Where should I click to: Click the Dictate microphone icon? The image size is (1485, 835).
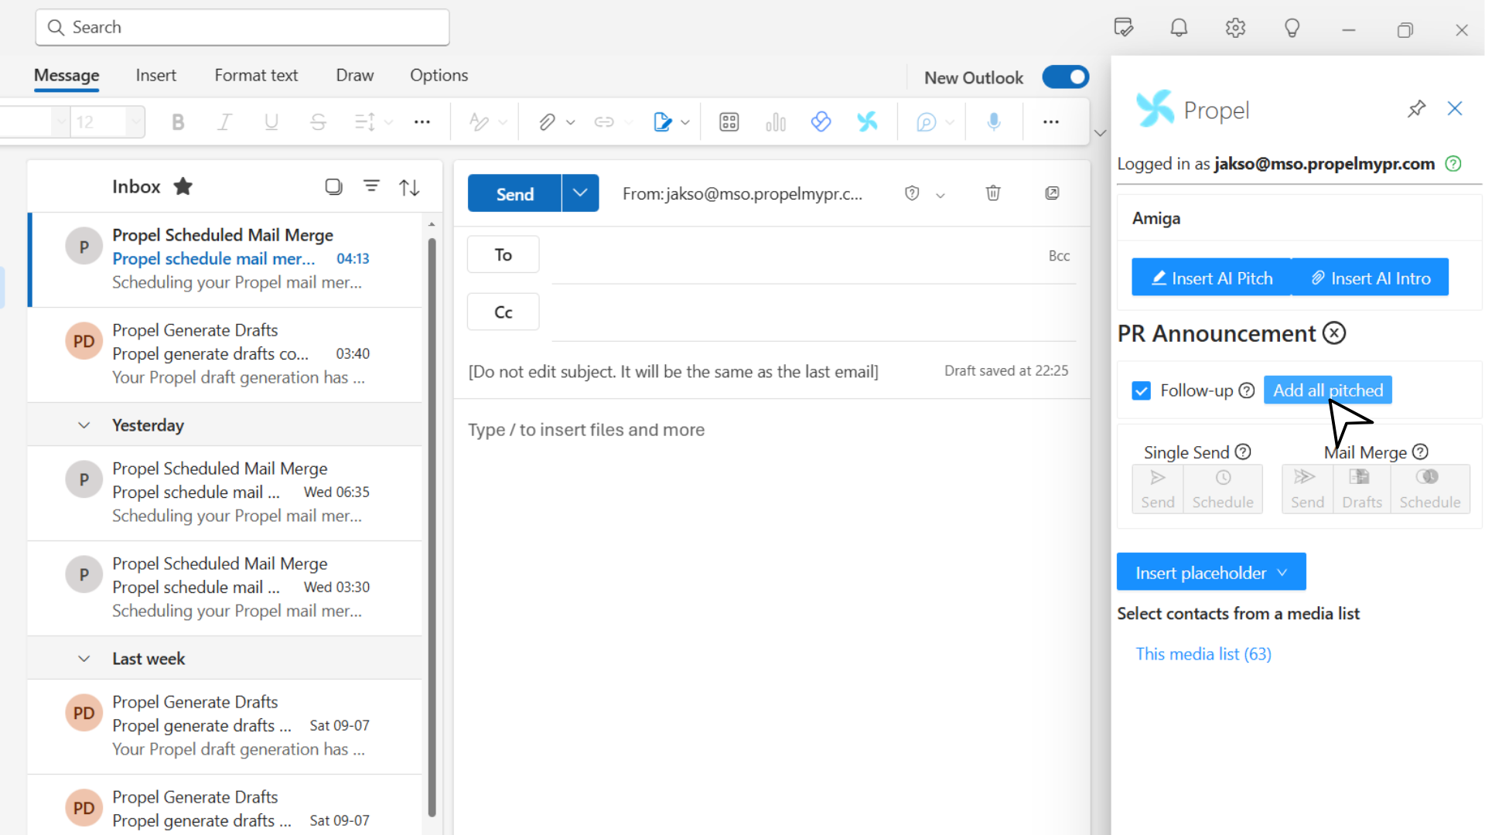click(994, 122)
